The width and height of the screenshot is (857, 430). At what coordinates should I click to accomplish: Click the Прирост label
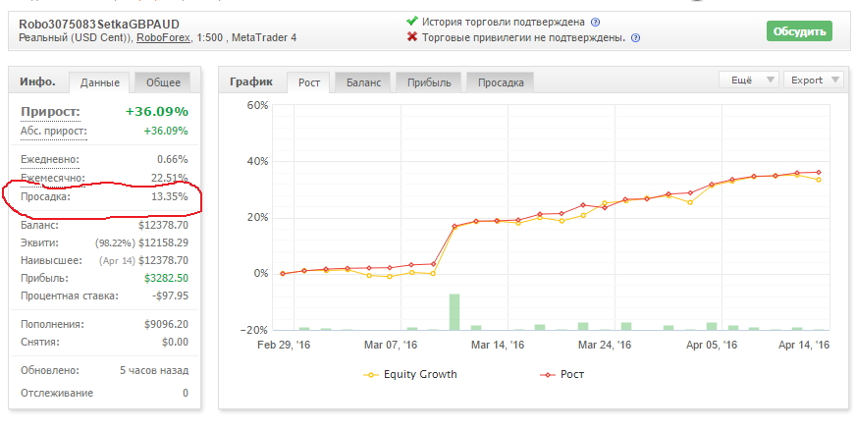click(50, 112)
